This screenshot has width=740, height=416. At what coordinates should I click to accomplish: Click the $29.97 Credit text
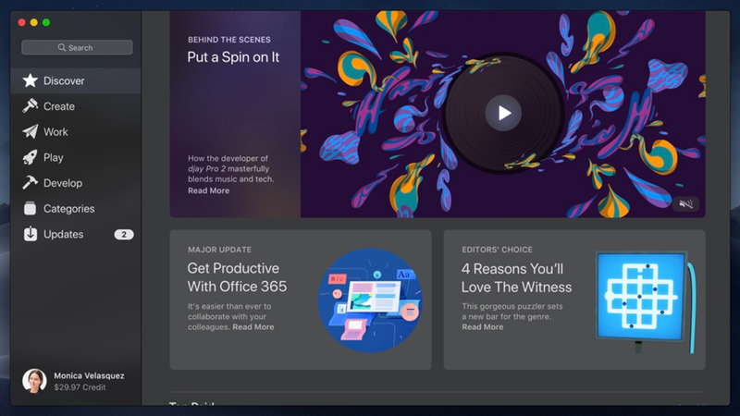tap(80, 387)
